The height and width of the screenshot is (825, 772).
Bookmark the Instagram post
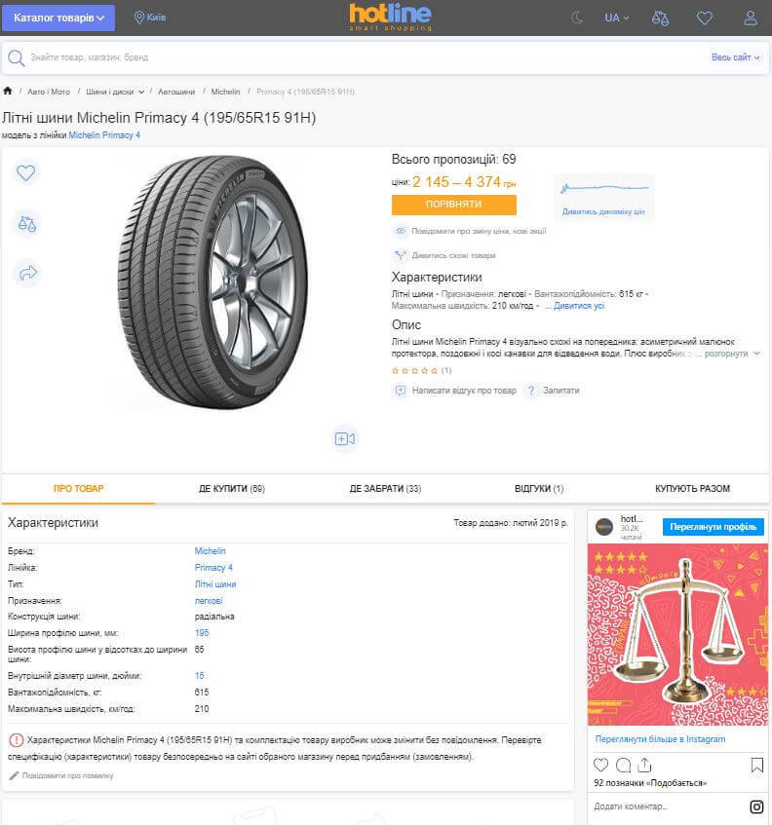(756, 766)
